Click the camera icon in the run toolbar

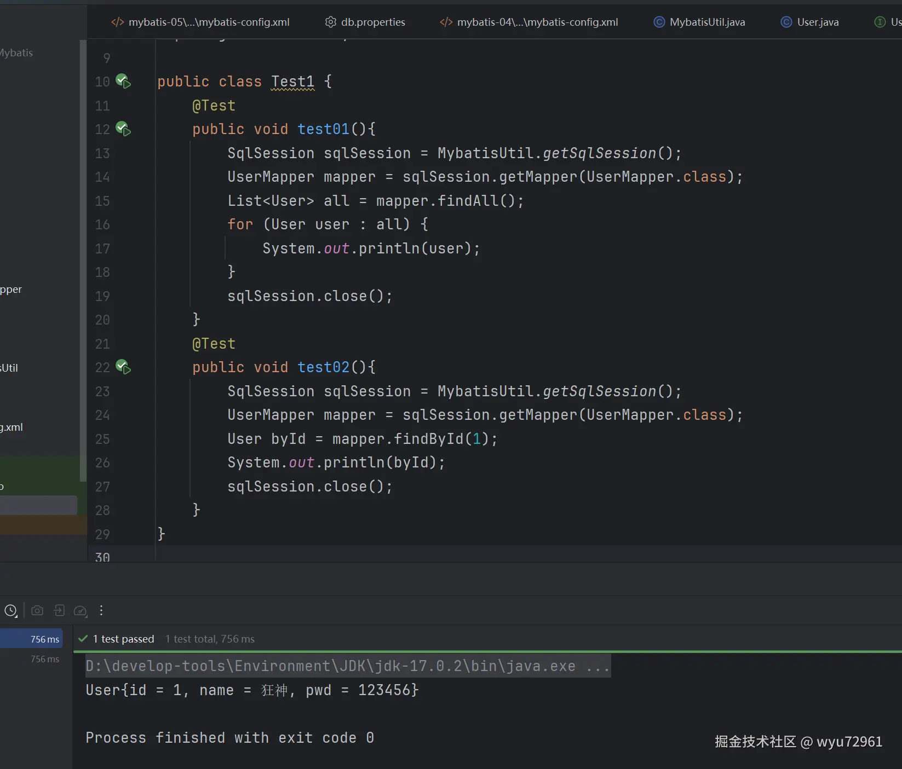37,611
